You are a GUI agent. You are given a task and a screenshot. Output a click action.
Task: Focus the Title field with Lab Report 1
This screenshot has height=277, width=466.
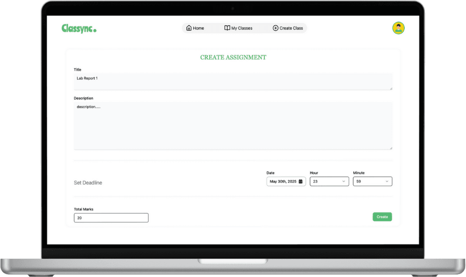coord(233,81)
